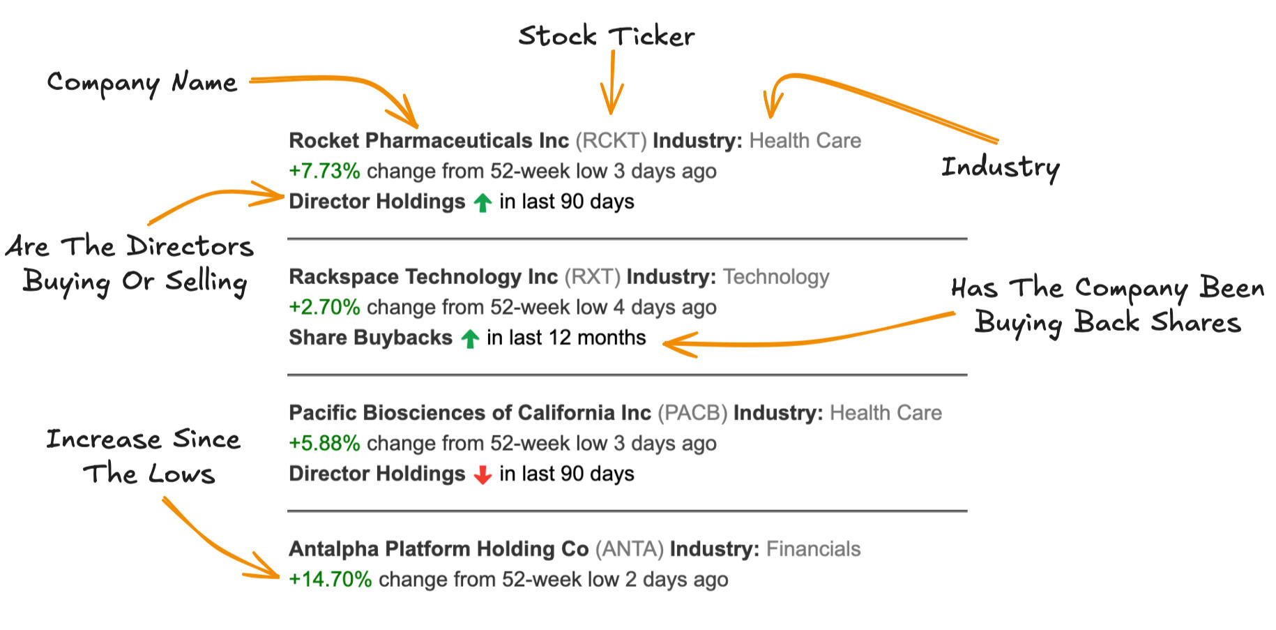Click Health Care industry for Rocket Pharmaceuticals
The image size is (1276, 630).
[x=805, y=141]
